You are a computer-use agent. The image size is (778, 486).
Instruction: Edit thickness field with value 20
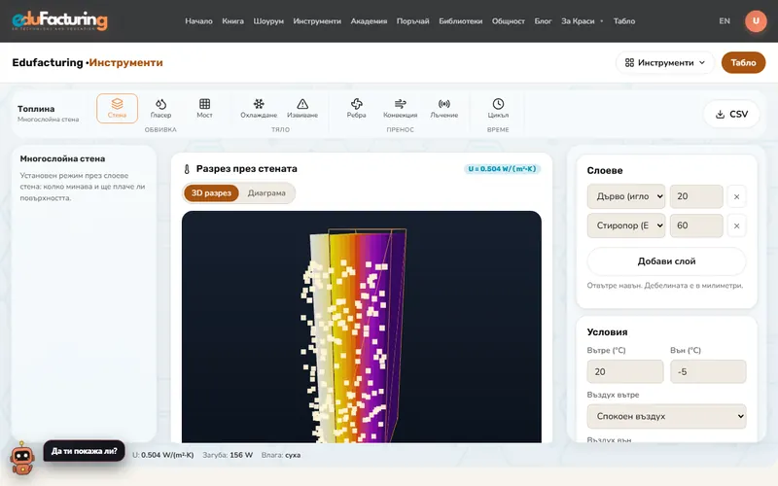pyautogui.click(x=696, y=197)
